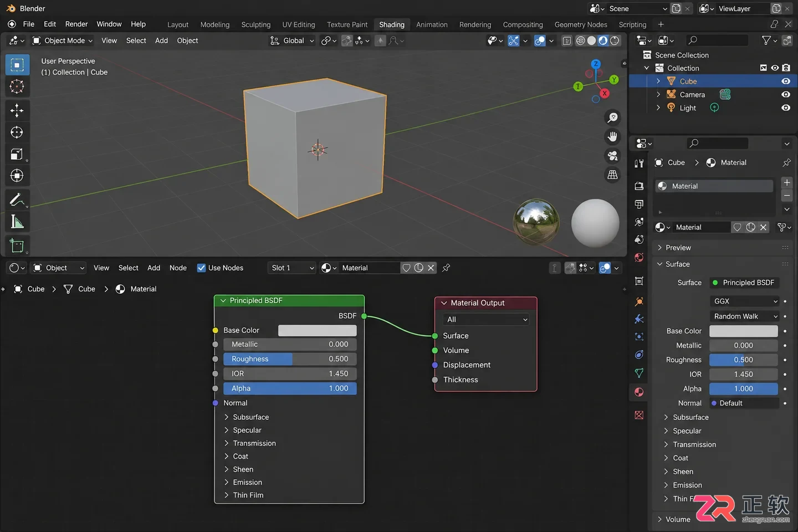Select the Select Box tool in viewport toolbar
The height and width of the screenshot is (532, 798).
pos(17,65)
